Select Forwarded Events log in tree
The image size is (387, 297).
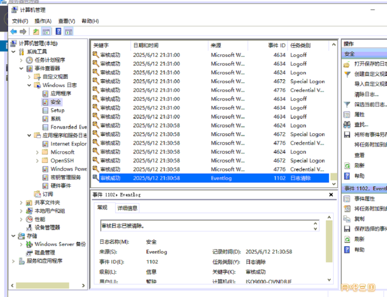click(68, 127)
